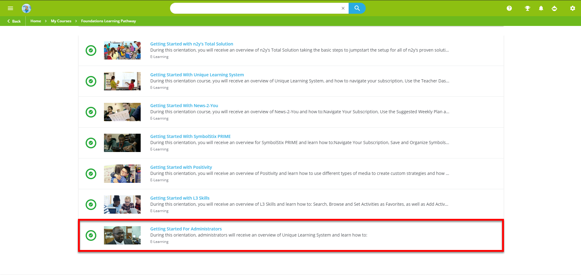Click the description mentioning 'Use the Teacher Das...'
The width and height of the screenshot is (581, 275).
[300, 81]
